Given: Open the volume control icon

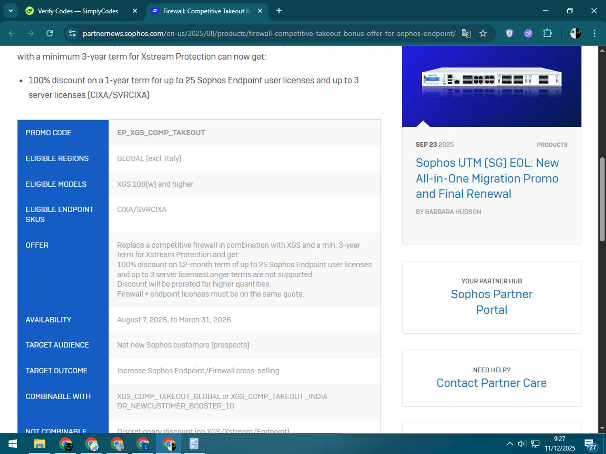Looking at the screenshot, I should pyautogui.click(x=522, y=444).
